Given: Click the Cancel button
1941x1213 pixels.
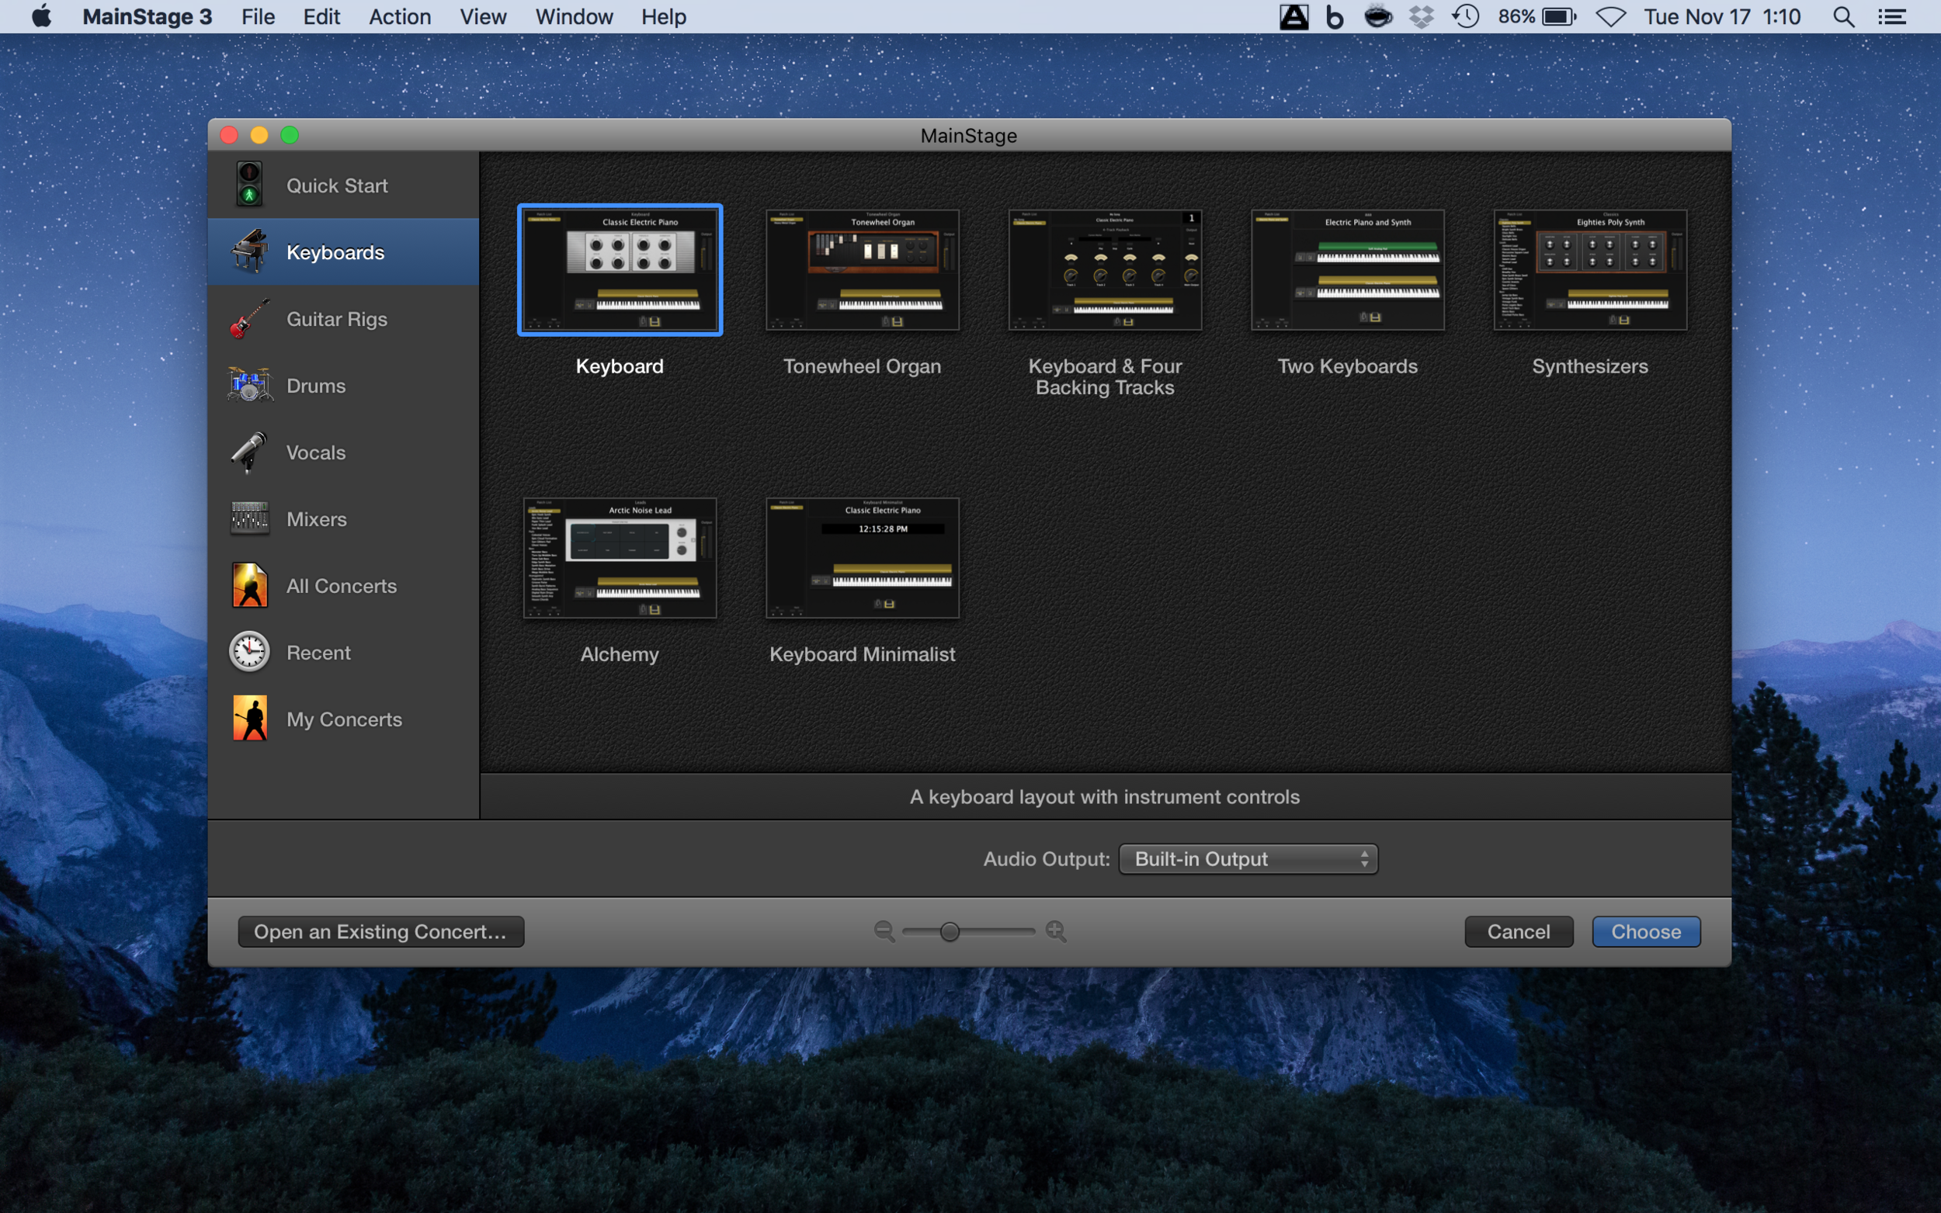Looking at the screenshot, I should pyautogui.click(x=1518, y=931).
